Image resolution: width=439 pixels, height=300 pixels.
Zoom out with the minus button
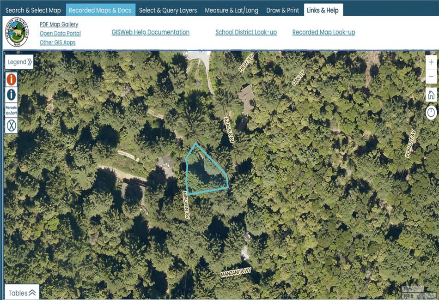coord(431,76)
